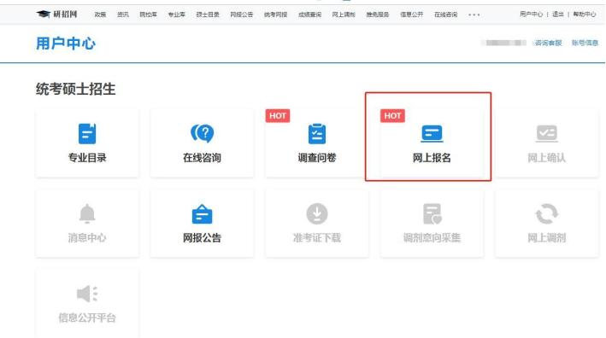Open 信息公开 in the top navigation
The height and width of the screenshot is (338, 606).
click(412, 15)
